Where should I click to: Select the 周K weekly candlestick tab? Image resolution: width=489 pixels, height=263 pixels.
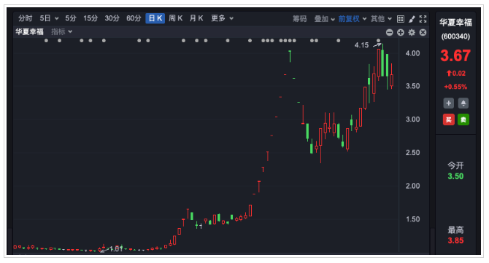(176, 18)
